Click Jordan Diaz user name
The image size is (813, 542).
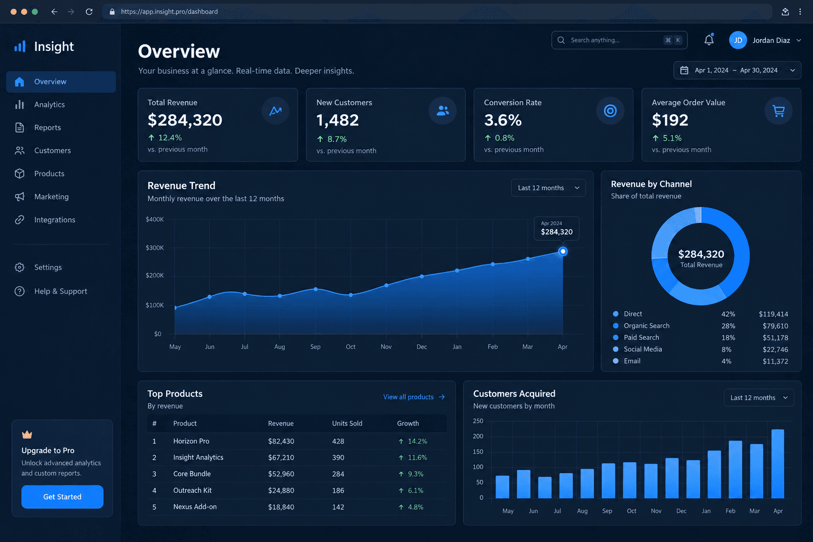pyautogui.click(x=771, y=40)
